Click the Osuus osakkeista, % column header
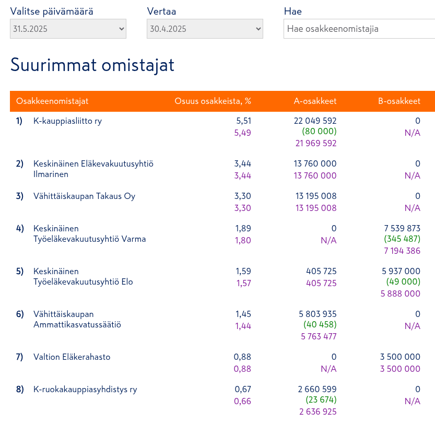This screenshot has height=423, width=435. [x=213, y=101]
